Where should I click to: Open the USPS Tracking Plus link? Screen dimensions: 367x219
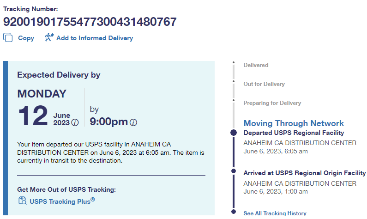(62, 201)
